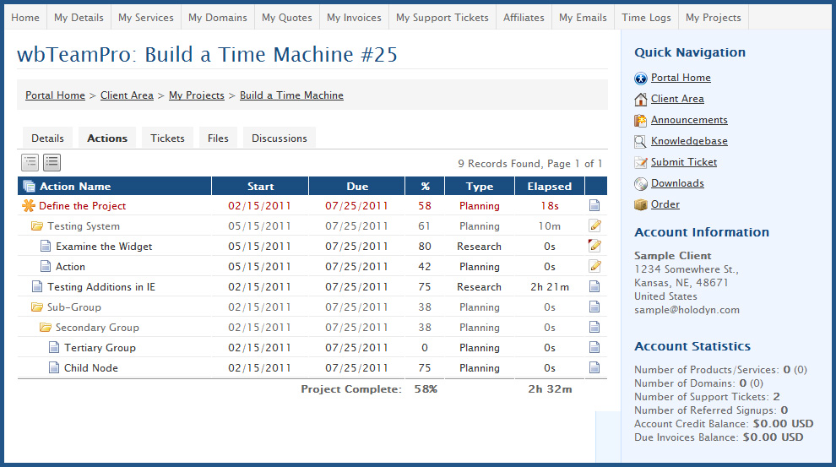Click the Knowledgebase magnifier icon

pyautogui.click(x=641, y=141)
